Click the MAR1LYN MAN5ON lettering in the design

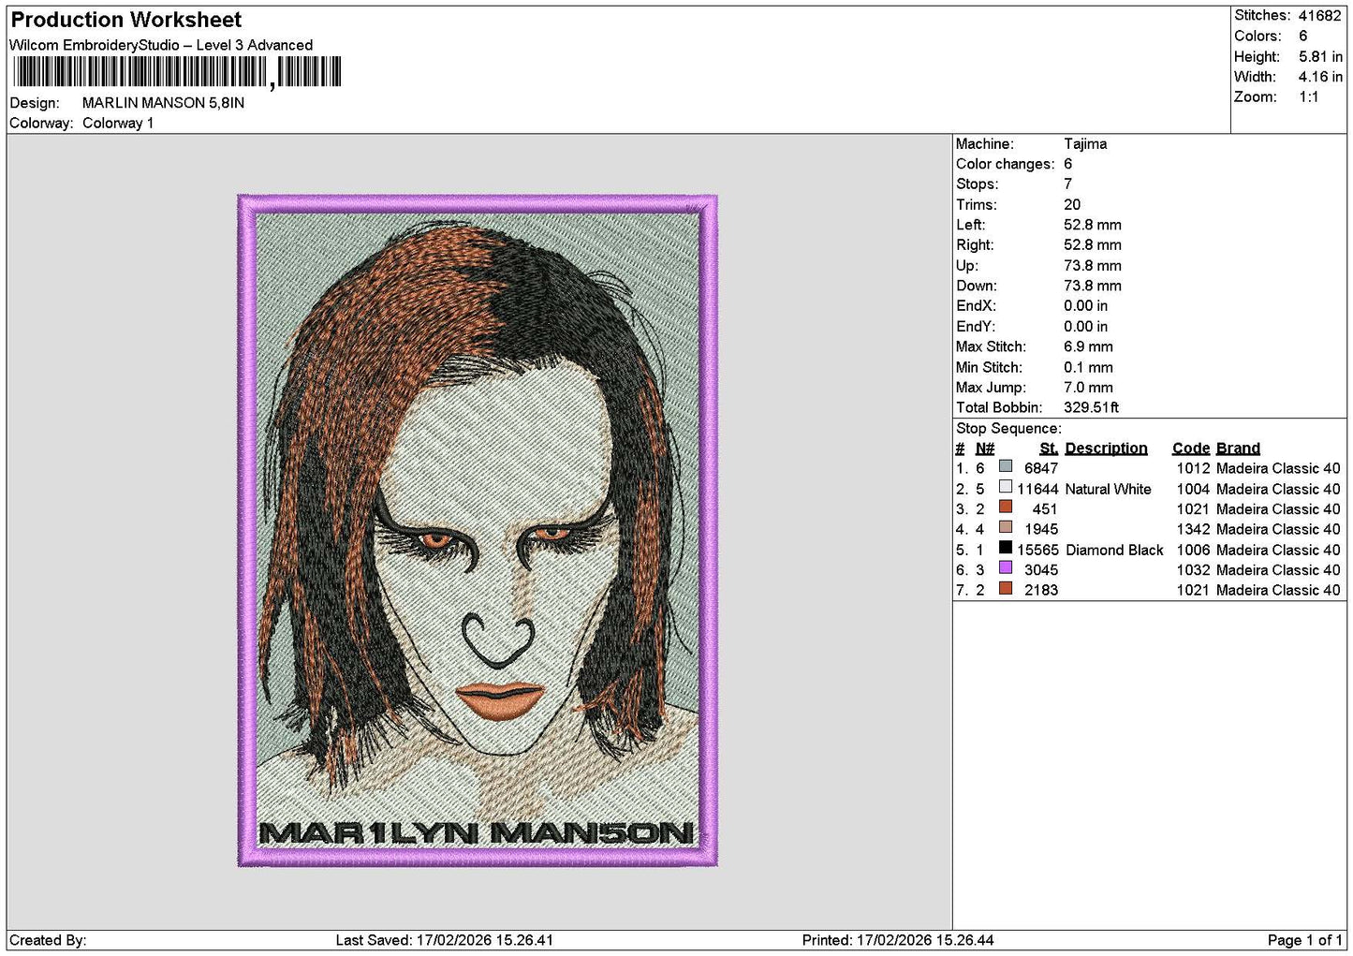click(x=476, y=832)
